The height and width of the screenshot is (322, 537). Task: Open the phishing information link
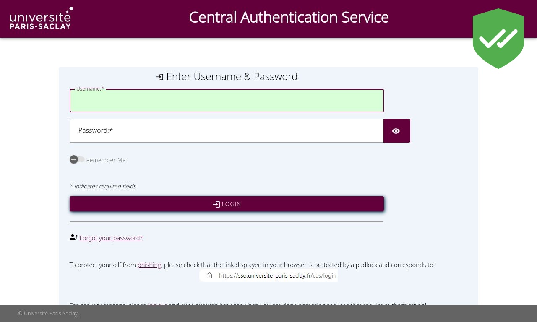pyautogui.click(x=149, y=265)
